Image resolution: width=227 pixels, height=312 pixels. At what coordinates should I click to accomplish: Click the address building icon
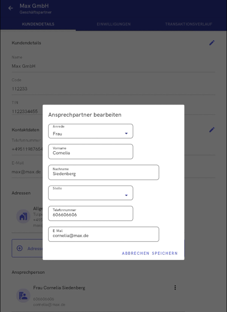click(23, 216)
